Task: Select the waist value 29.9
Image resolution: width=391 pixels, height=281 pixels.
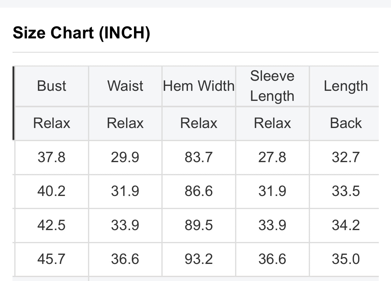Action: coord(125,157)
